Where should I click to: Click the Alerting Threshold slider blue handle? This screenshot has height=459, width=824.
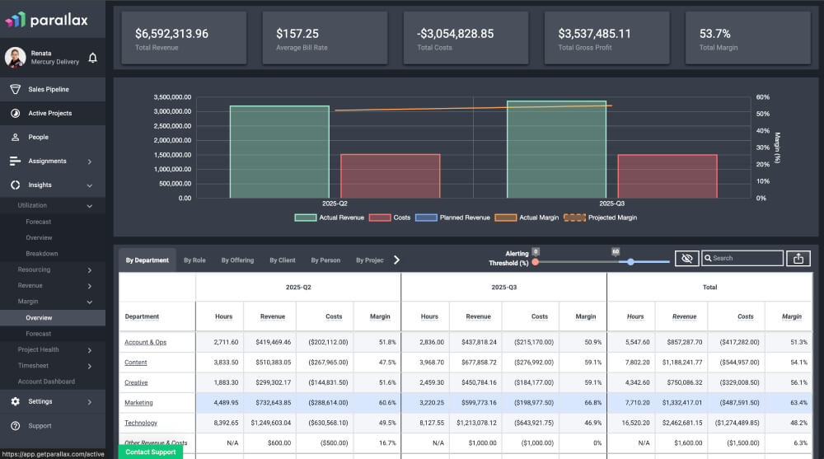point(630,261)
